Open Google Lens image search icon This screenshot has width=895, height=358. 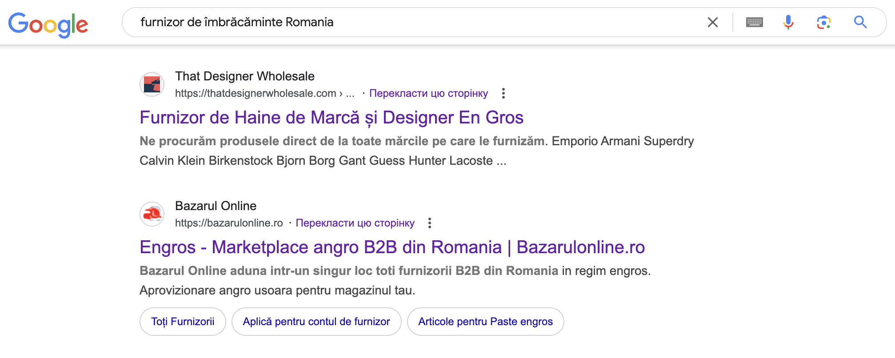pyautogui.click(x=823, y=22)
